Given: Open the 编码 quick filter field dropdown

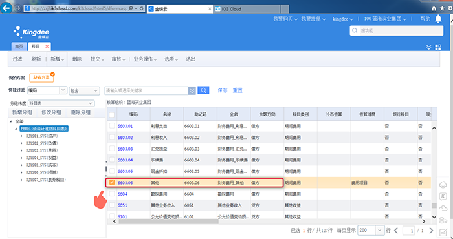Looking at the screenshot, I should click(x=63, y=90).
